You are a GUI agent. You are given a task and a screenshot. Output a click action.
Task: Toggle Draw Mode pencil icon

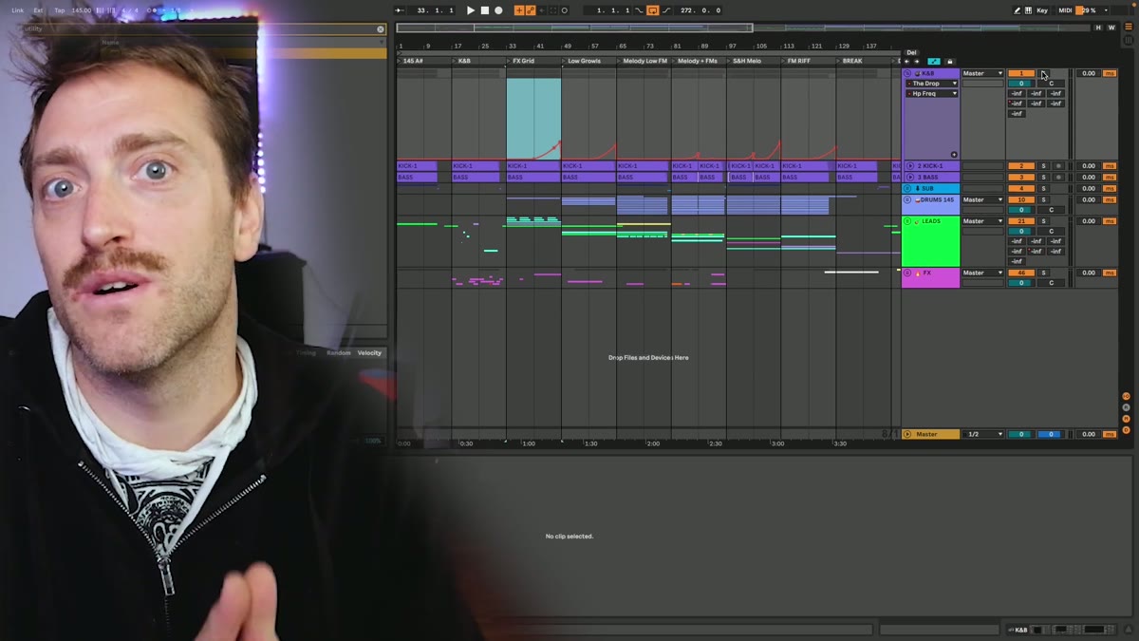(x=1018, y=10)
